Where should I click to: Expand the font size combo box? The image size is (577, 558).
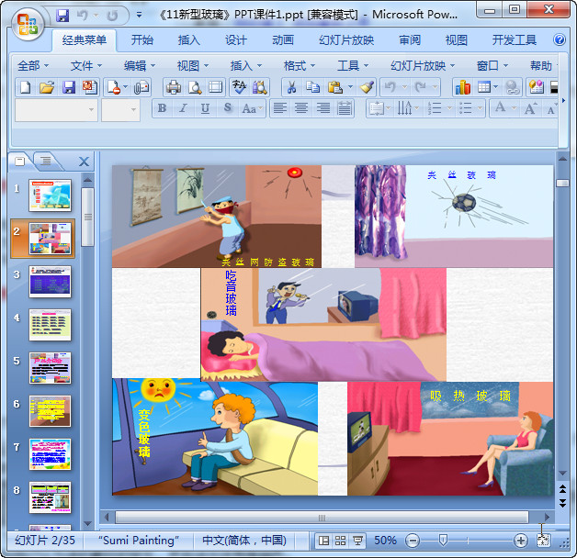(133, 109)
